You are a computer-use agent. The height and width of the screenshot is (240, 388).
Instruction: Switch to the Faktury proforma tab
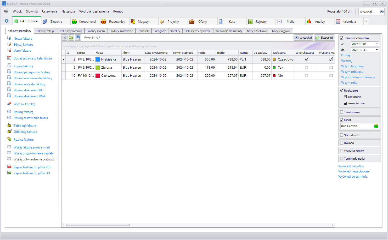[x=71, y=31]
